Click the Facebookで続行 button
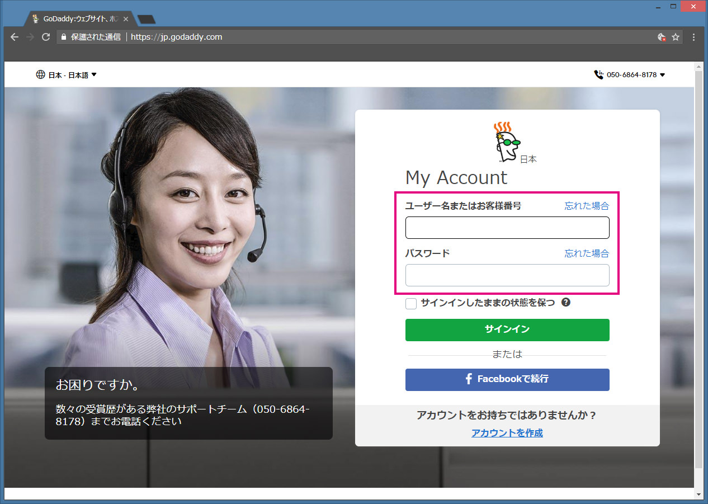 tap(507, 379)
